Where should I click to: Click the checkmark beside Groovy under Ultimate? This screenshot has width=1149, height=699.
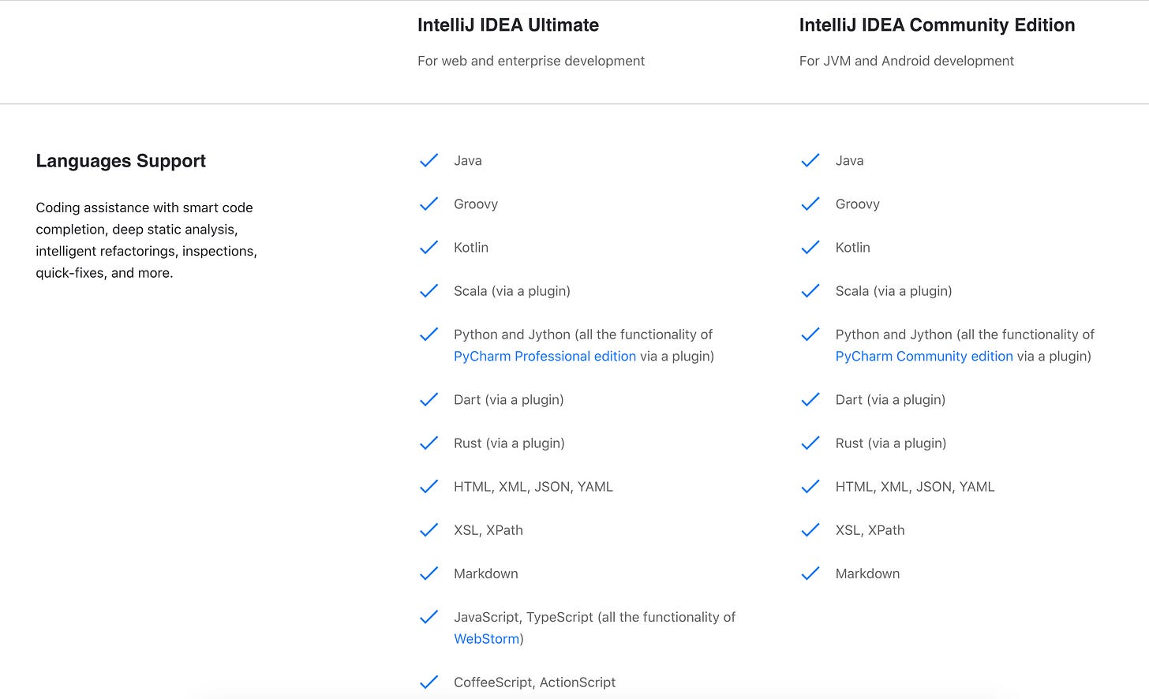pyautogui.click(x=429, y=204)
